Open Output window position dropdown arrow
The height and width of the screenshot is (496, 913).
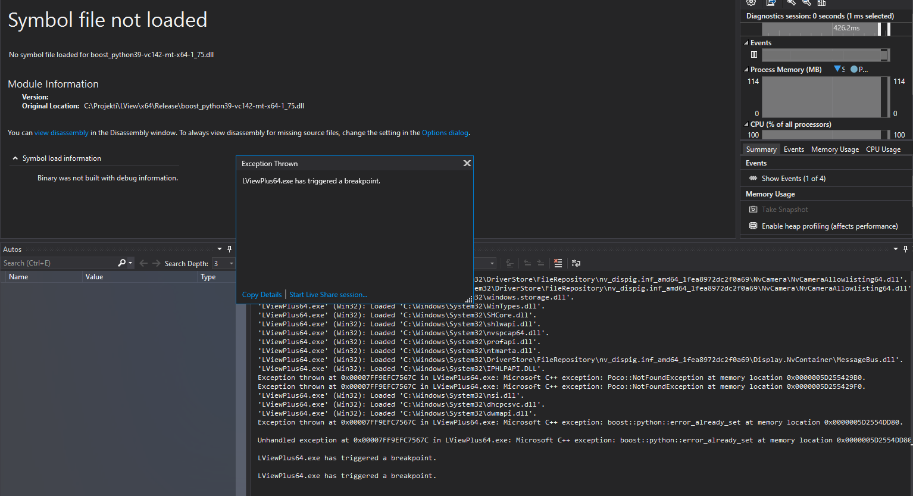(896, 249)
